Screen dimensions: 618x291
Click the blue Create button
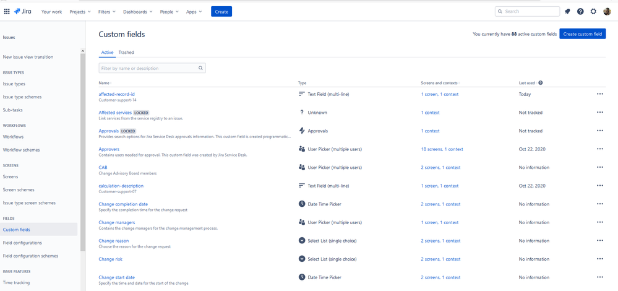[221, 12]
